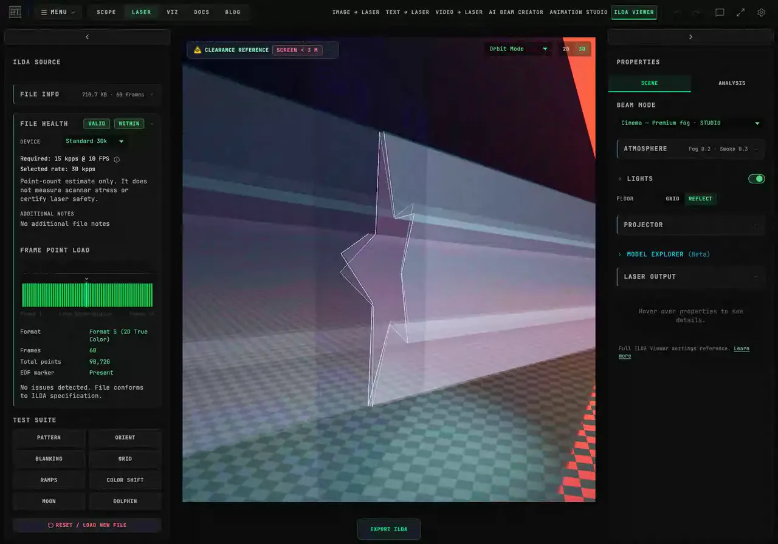Load the Blanking test pattern

[49, 459]
